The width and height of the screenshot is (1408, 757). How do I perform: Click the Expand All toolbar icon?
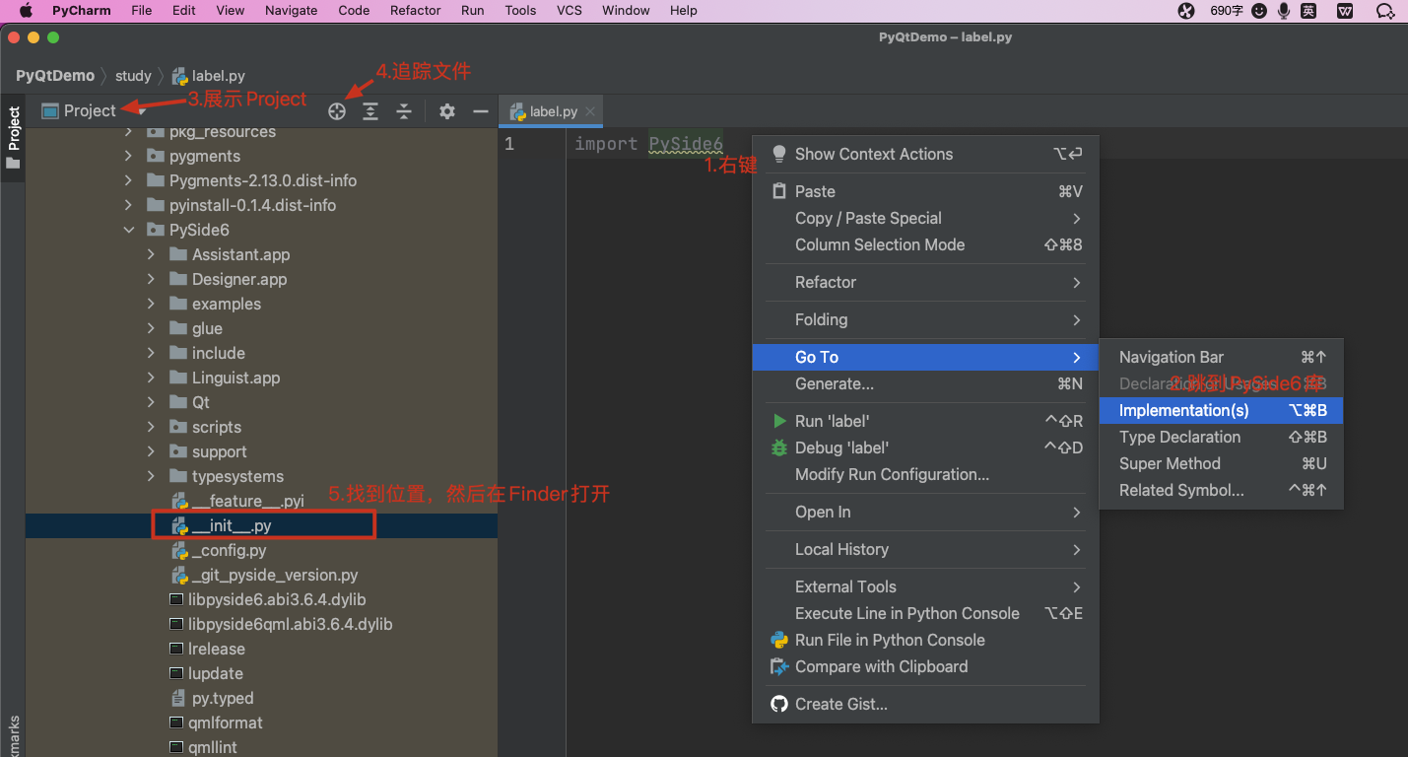(x=370, y=111)
